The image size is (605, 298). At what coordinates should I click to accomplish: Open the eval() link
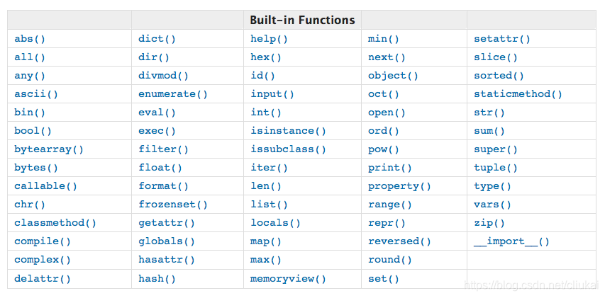(x=157, y=113)
